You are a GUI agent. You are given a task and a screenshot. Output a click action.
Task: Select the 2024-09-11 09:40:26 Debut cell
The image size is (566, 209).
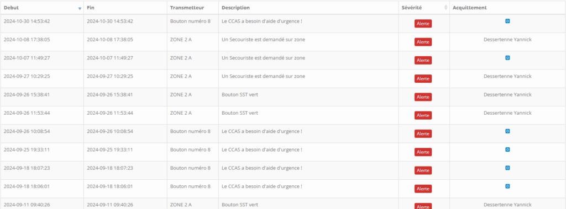point(42,203)
